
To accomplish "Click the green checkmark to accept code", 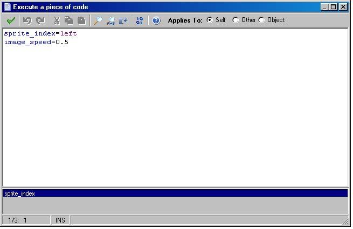I will 11,20.
